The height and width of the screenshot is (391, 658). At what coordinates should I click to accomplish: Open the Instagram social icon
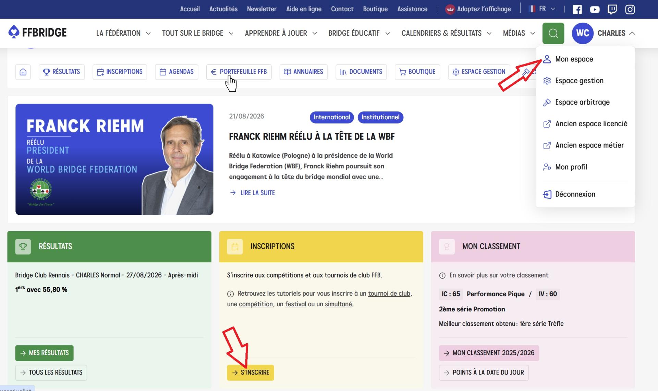coord(630,9)
